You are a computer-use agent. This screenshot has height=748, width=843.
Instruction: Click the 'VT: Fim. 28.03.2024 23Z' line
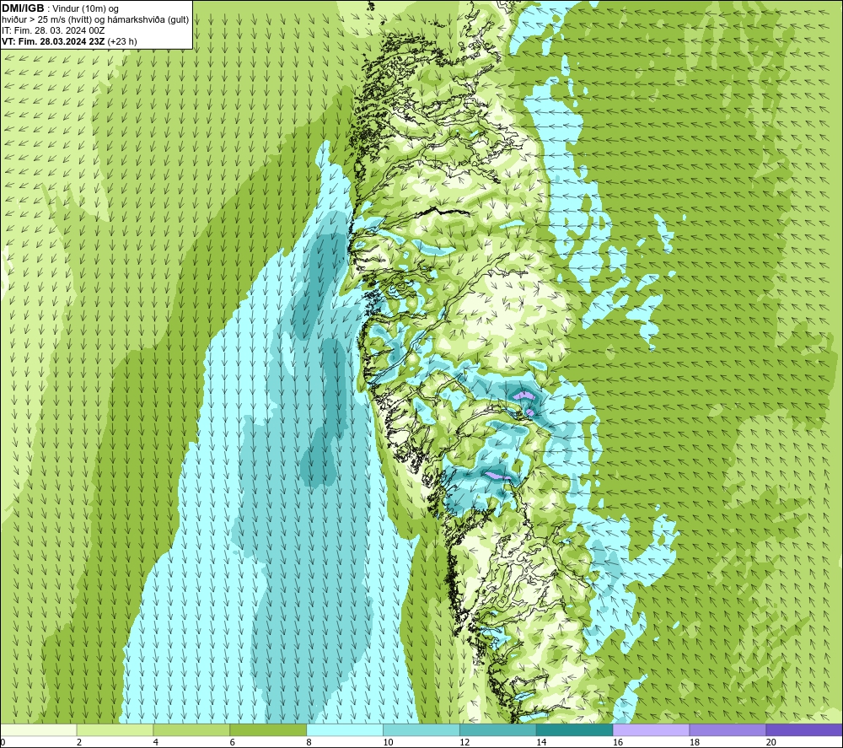53,41
